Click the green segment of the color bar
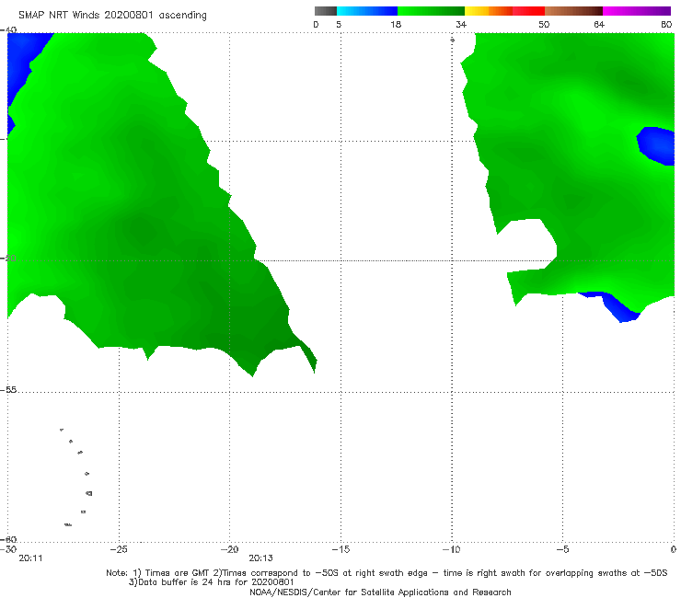Screen dimensions: 681x598 point(431,11)
